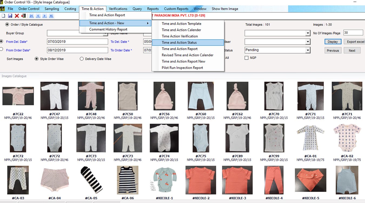
Task: Go to previous record arrow icon
Action: coord(38,16)
